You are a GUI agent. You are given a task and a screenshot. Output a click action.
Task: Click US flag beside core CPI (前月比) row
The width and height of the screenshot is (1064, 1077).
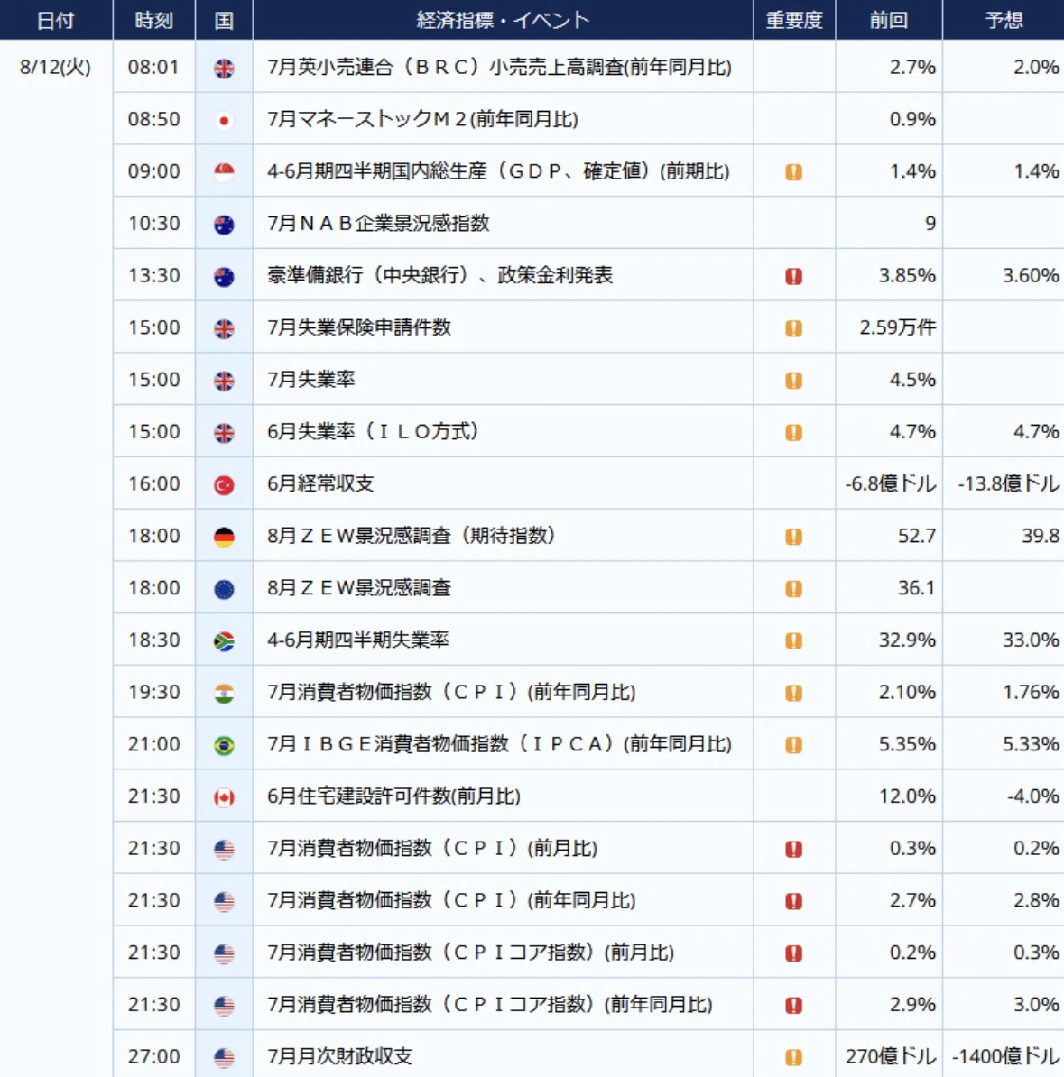point(224,953)
